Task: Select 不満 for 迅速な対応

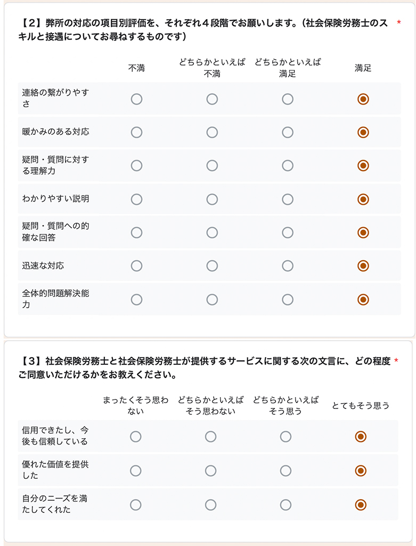Action: [x=136, y=266]
